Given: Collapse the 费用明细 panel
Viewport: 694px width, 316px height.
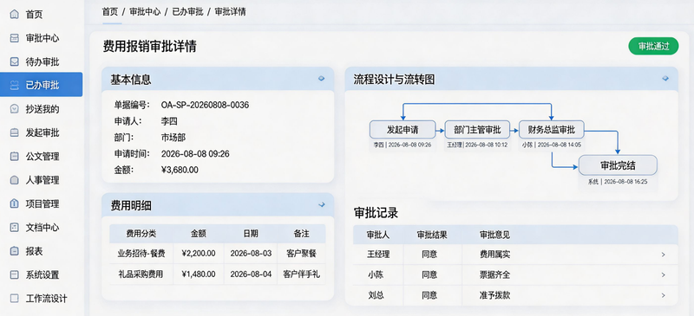Looking at the screenshot, I should (x=322, y=204).
